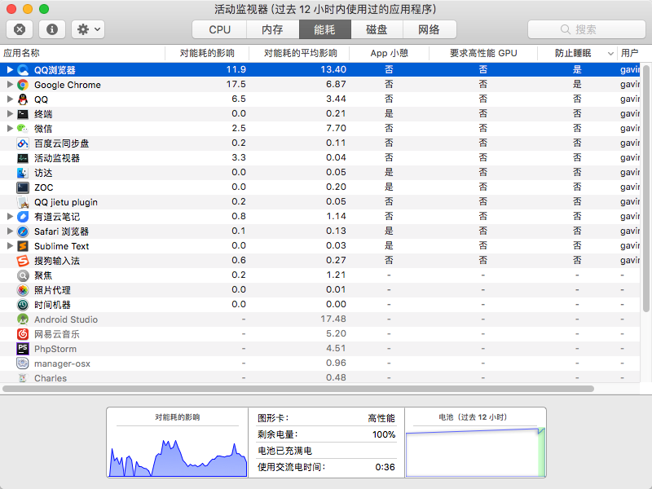Open process info inspector button
This screenshot has width=652, height=489.
tap(52, 29)
